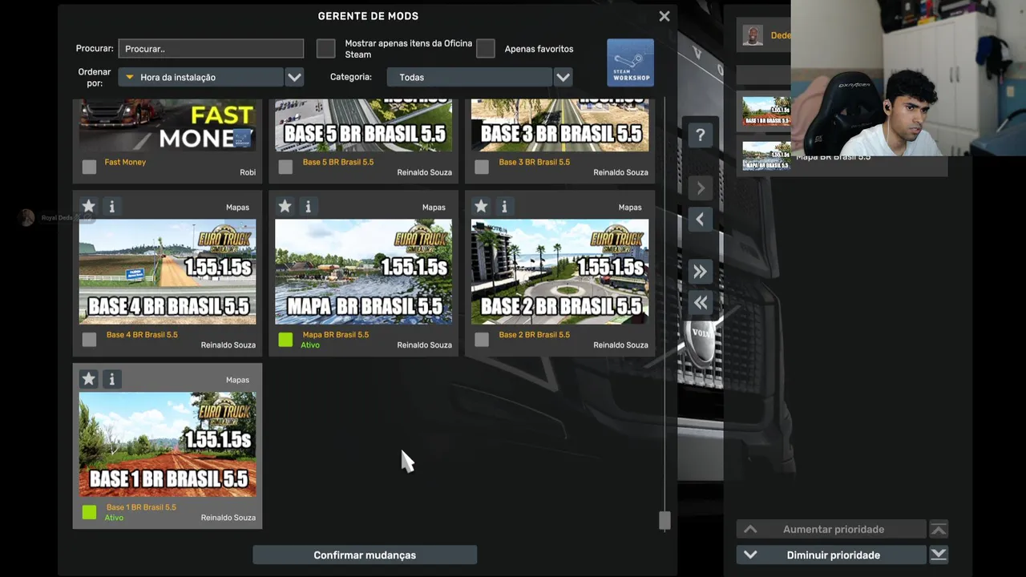Viewport: 1026px width, 577px height.
Task: Select the Base 3 BR Brasil 5.5 thumbnail
Action: tap(559, 126)
